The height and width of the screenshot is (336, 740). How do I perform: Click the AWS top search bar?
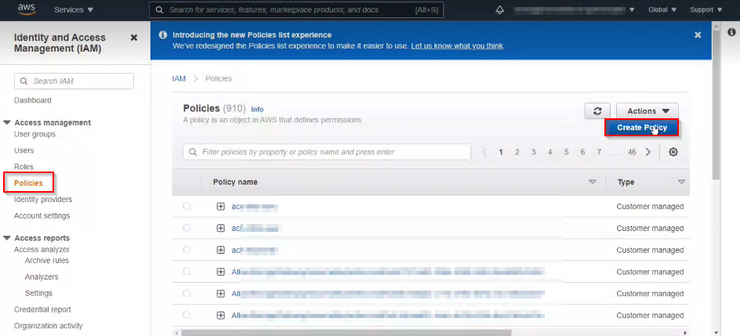pyautogui.click(x=296, y=10)
